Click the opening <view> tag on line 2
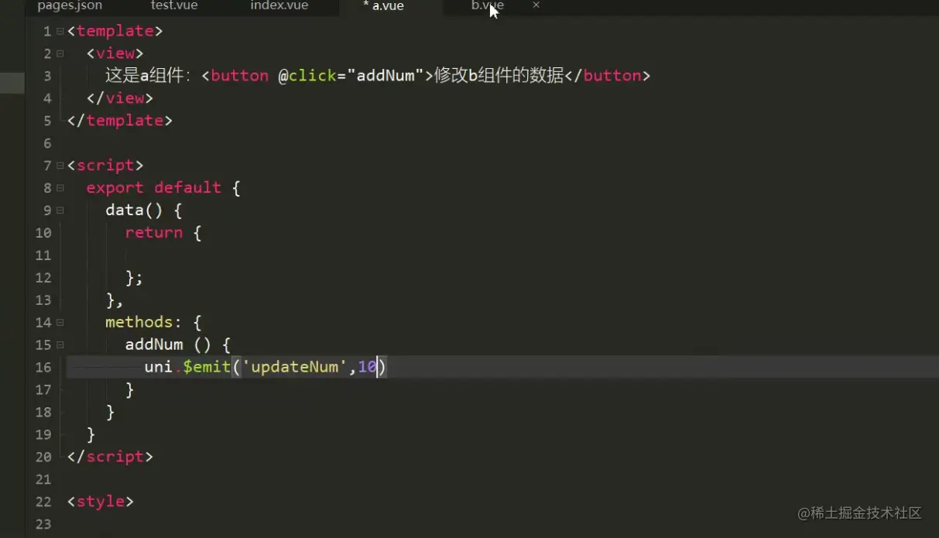Viewport: 939px width, 538px height. tap(115, 53)
